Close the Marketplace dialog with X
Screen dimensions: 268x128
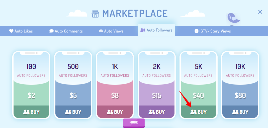(x=260, y=12)
